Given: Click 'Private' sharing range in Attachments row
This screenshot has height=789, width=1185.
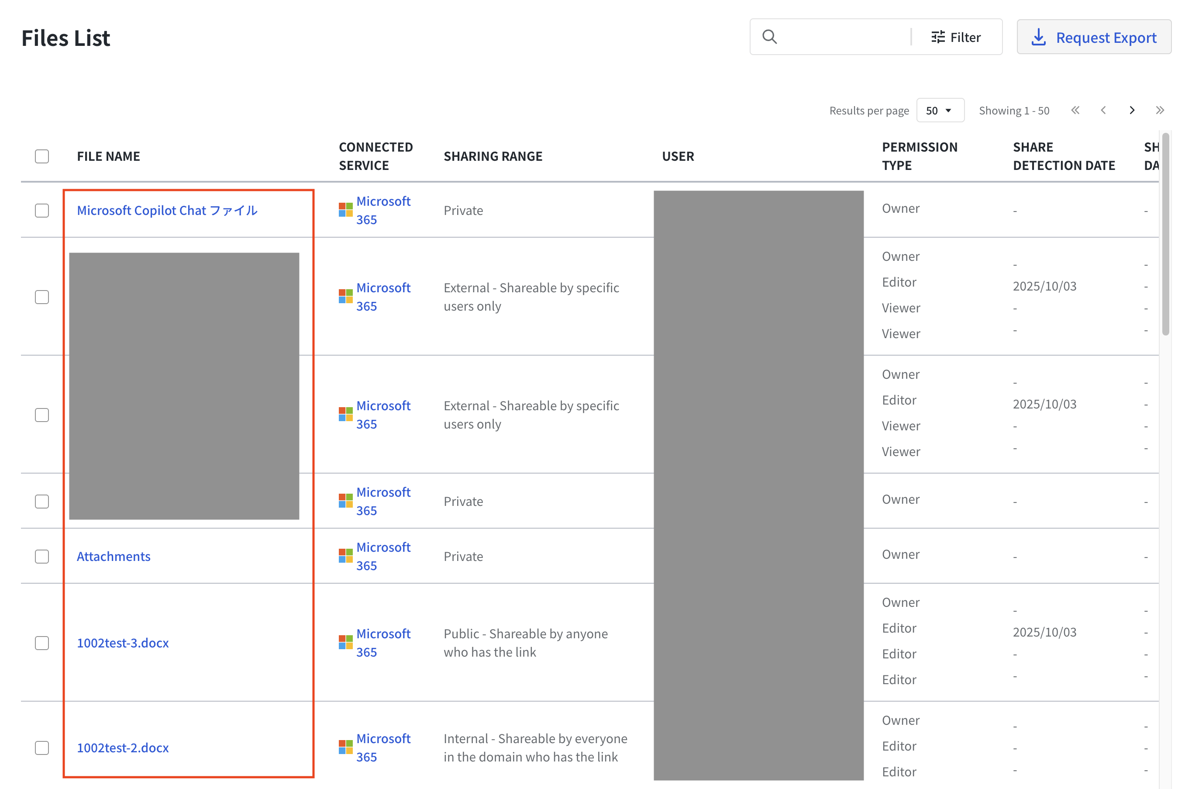Looking at the screenshot, I should [463, 556].
